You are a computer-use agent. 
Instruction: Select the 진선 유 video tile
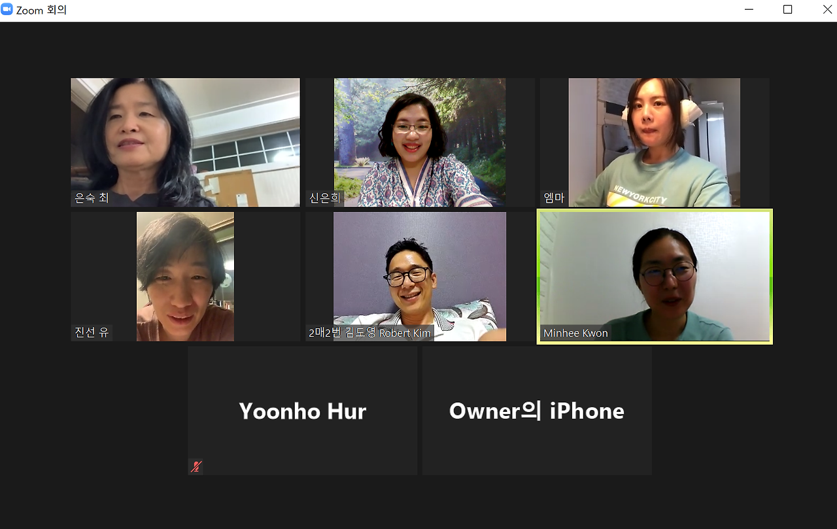point(185,277)
